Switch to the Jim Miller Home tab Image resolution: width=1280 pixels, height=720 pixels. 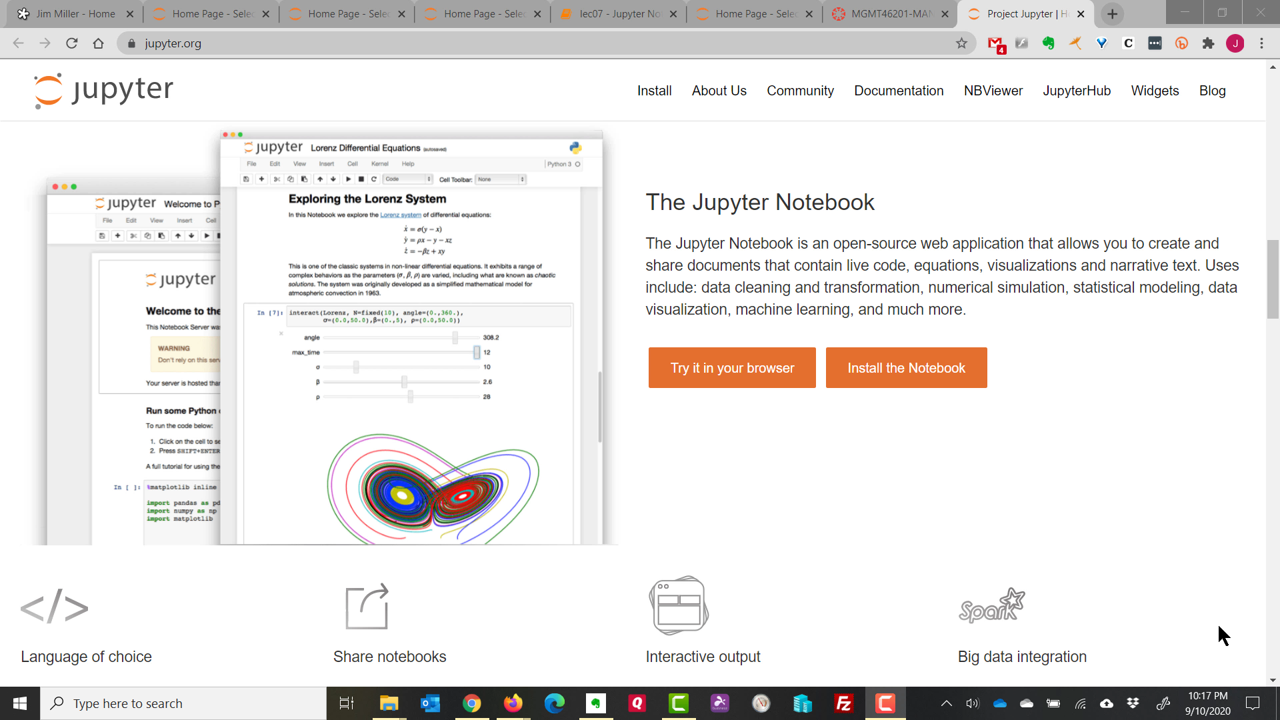[x=75, y=14]
